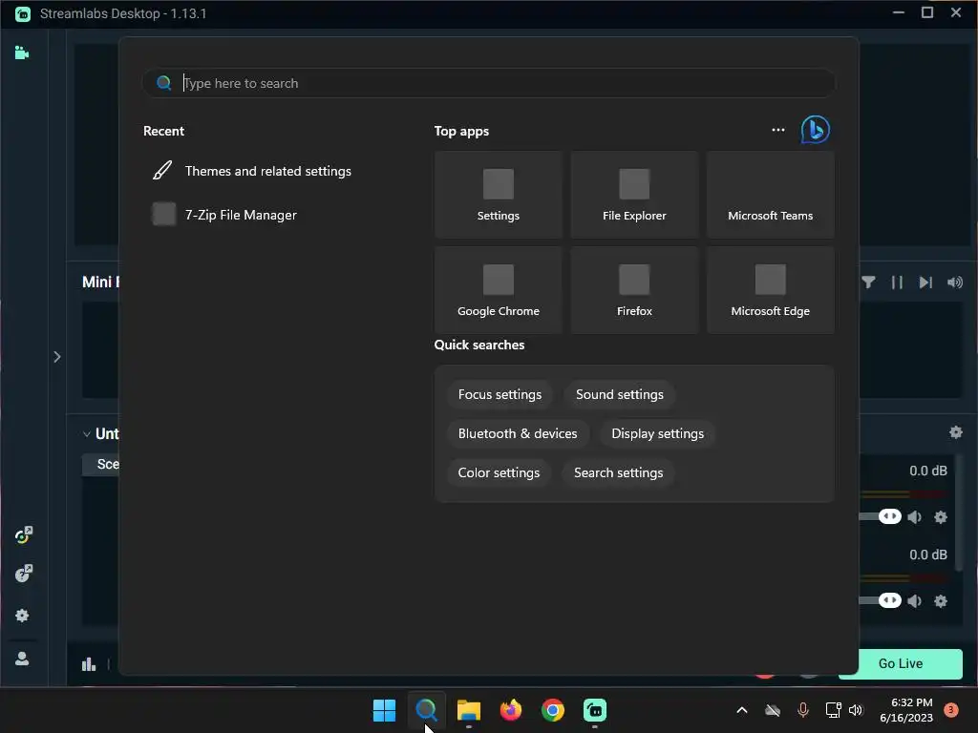
Task: Open the three-dots search options menu
Action: (777, 130)
